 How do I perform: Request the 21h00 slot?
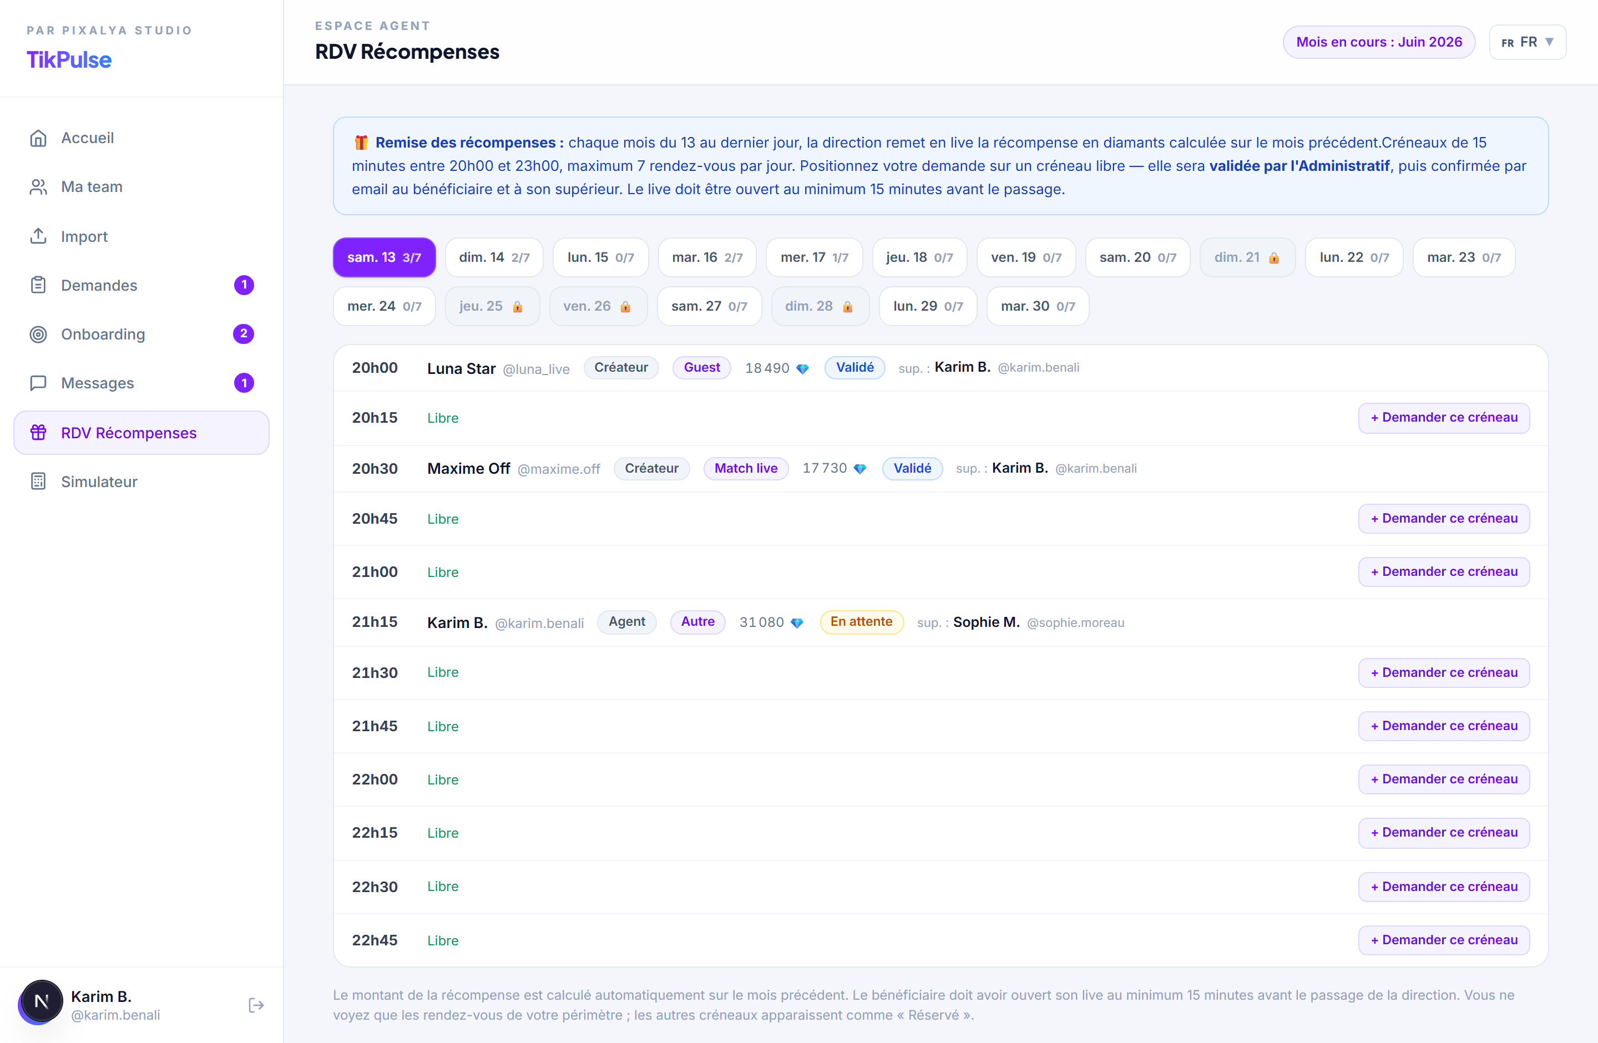point(1444,572)
